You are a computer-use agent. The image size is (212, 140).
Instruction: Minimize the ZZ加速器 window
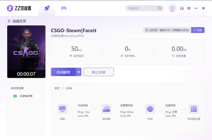(196, 8)
